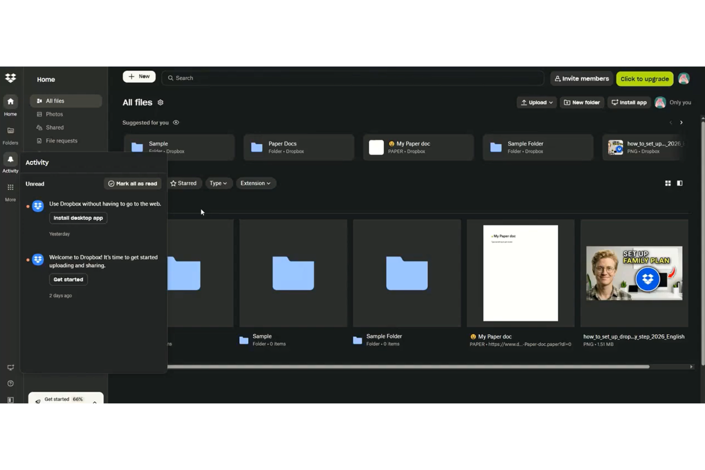The height and width of the screenshot is (470, 705).
Task: Click the horizontal scrollbar under files
Action: pos(408,367)
